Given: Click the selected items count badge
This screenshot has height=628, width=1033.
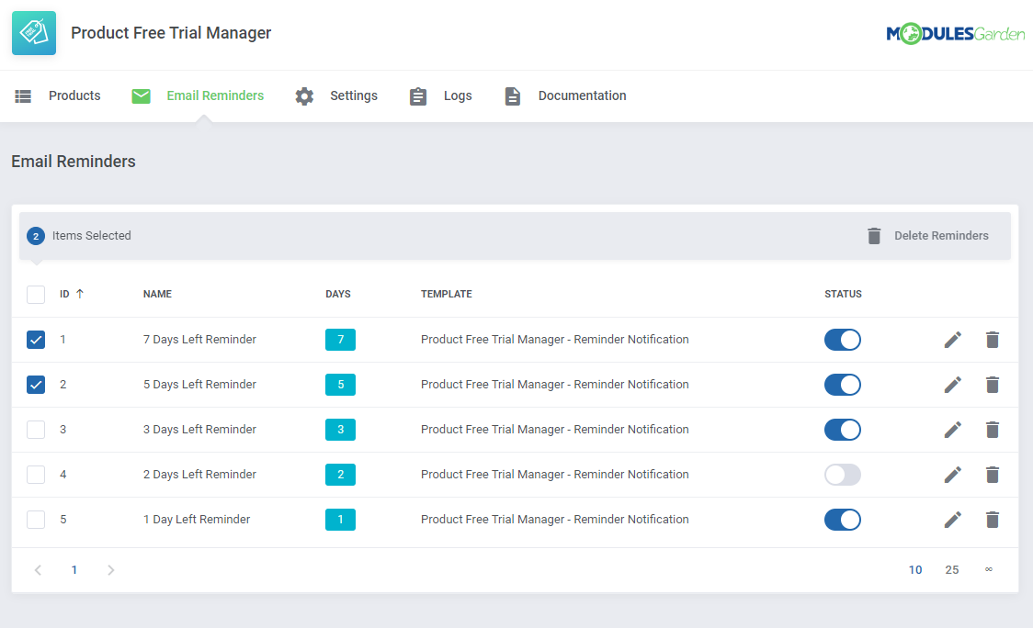Looking at the screenshot, I should 36,236.
